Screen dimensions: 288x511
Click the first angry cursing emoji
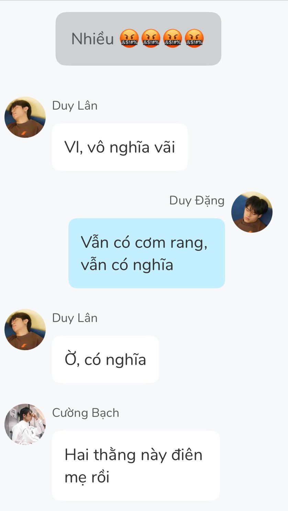click(129, 38)
